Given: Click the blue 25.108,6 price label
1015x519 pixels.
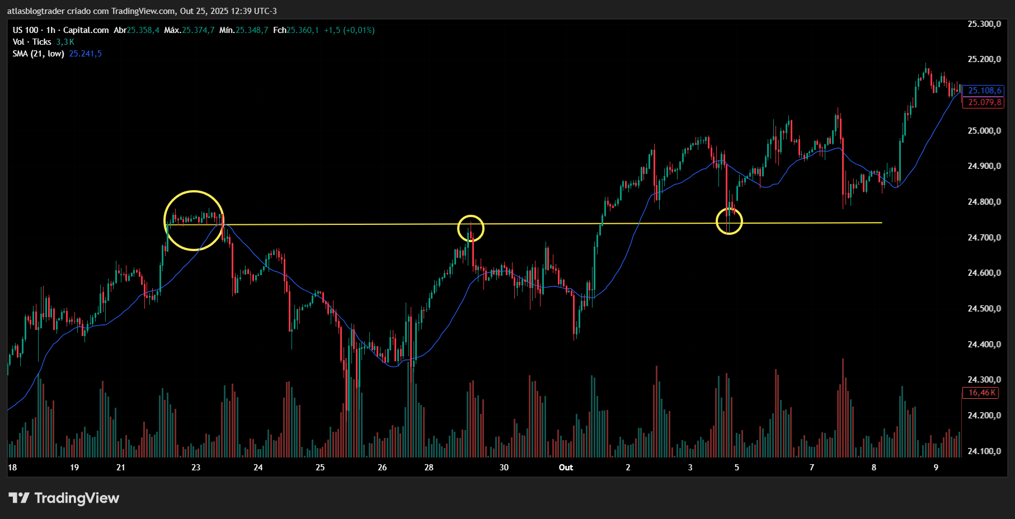Looking at the screenshot, I should pyautogui.click(x=984, y=91).
